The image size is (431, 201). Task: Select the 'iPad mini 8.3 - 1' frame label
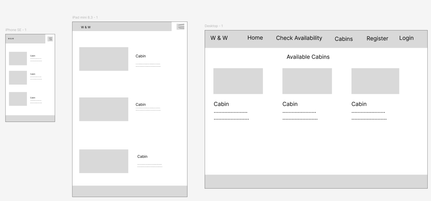click(x=85, y=17)
